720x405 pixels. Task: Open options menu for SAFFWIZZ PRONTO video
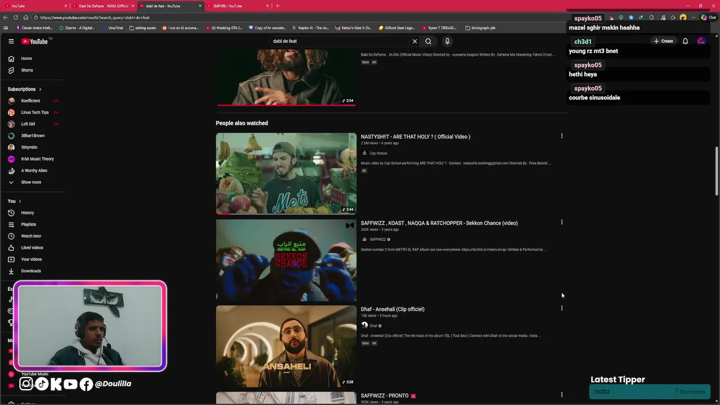click(561, 394)
